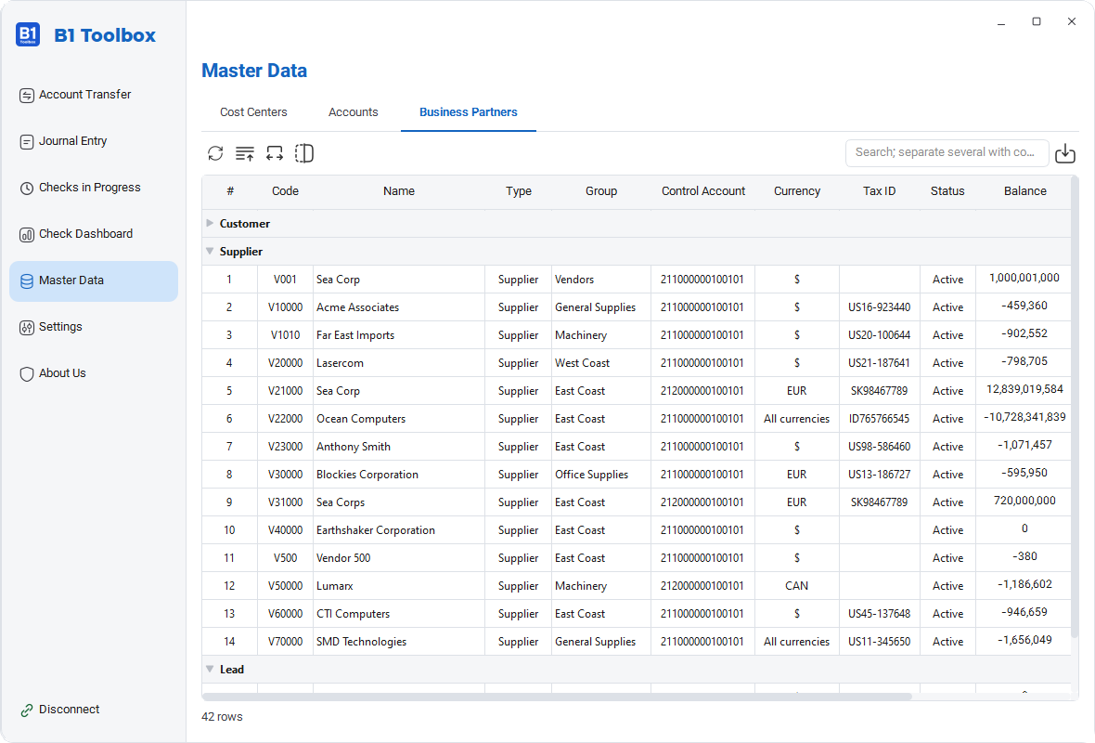The width and height of the screenshot is (1095, 743).
Task: Collapse the Lead group
Action: point(210,669)
